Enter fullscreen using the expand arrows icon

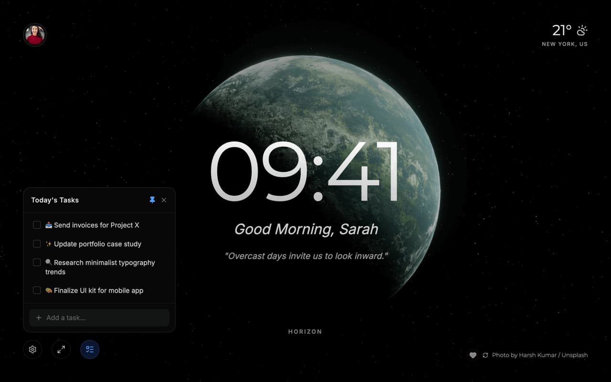pyautogui.click(x=61, y=350)
